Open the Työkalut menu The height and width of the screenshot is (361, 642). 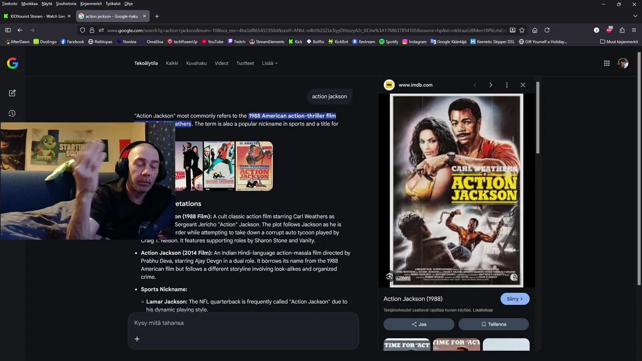coord(113,4)
